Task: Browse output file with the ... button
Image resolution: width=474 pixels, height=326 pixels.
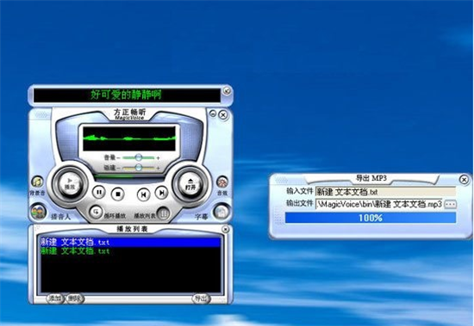Action: [x=451, y=205]
